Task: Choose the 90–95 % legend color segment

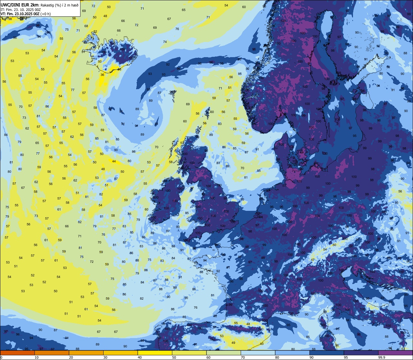Action: (327, 353)
